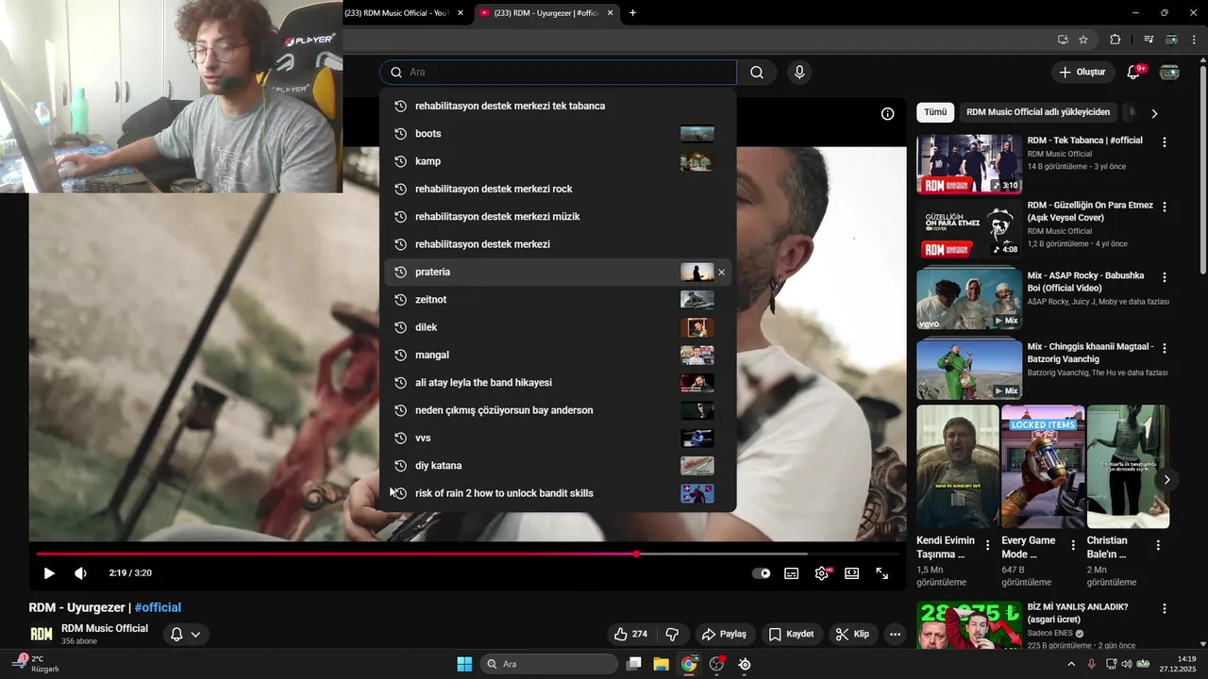Screen dimensions: 1208x679
Task: Open options for Güzelliğin On Para Etmez video
Action: [x=1165, y=207]
